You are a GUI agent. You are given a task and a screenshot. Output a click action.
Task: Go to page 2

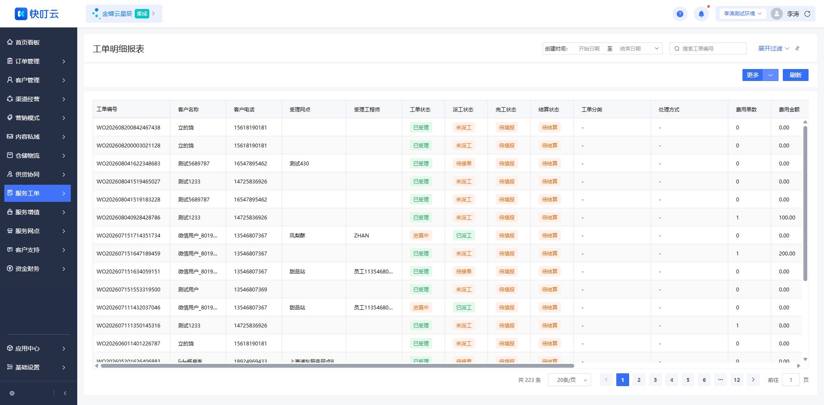(639, 380)
